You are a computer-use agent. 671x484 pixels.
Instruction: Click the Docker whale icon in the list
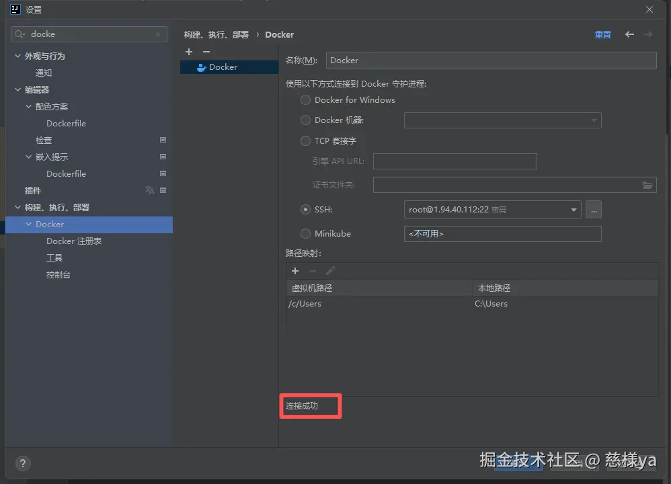tap(201, 68)
